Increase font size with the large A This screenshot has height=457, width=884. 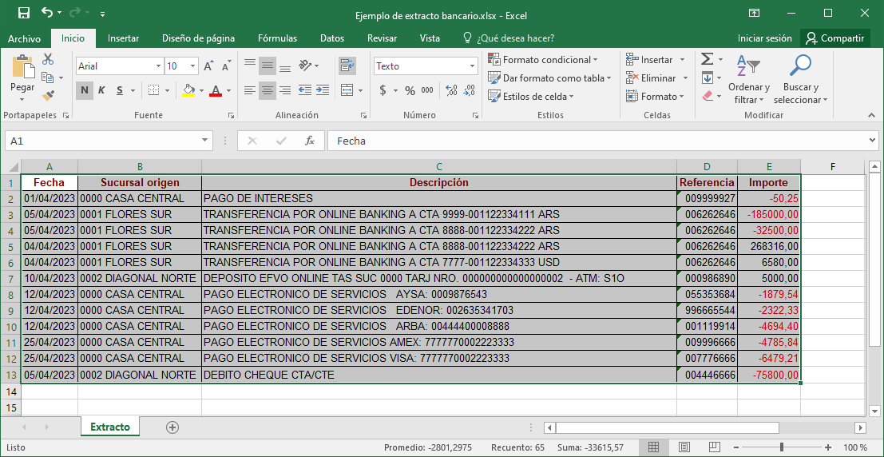[x=208, y=66]
